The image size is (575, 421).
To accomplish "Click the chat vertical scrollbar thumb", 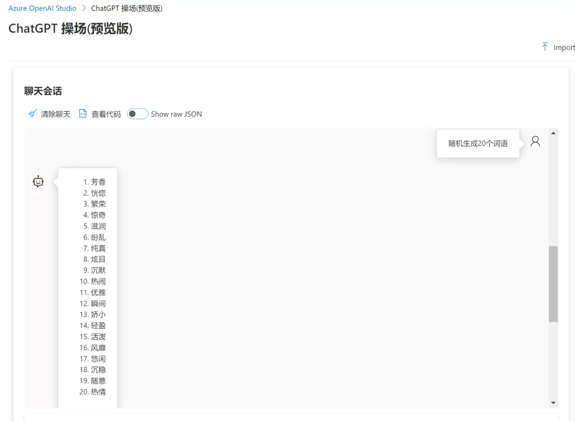I will click(x=553, y=284).
